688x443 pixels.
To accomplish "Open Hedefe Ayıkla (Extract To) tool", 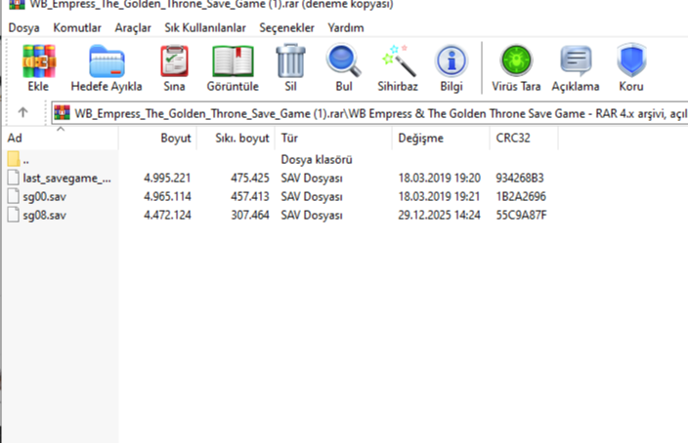I will coord(107,61).
